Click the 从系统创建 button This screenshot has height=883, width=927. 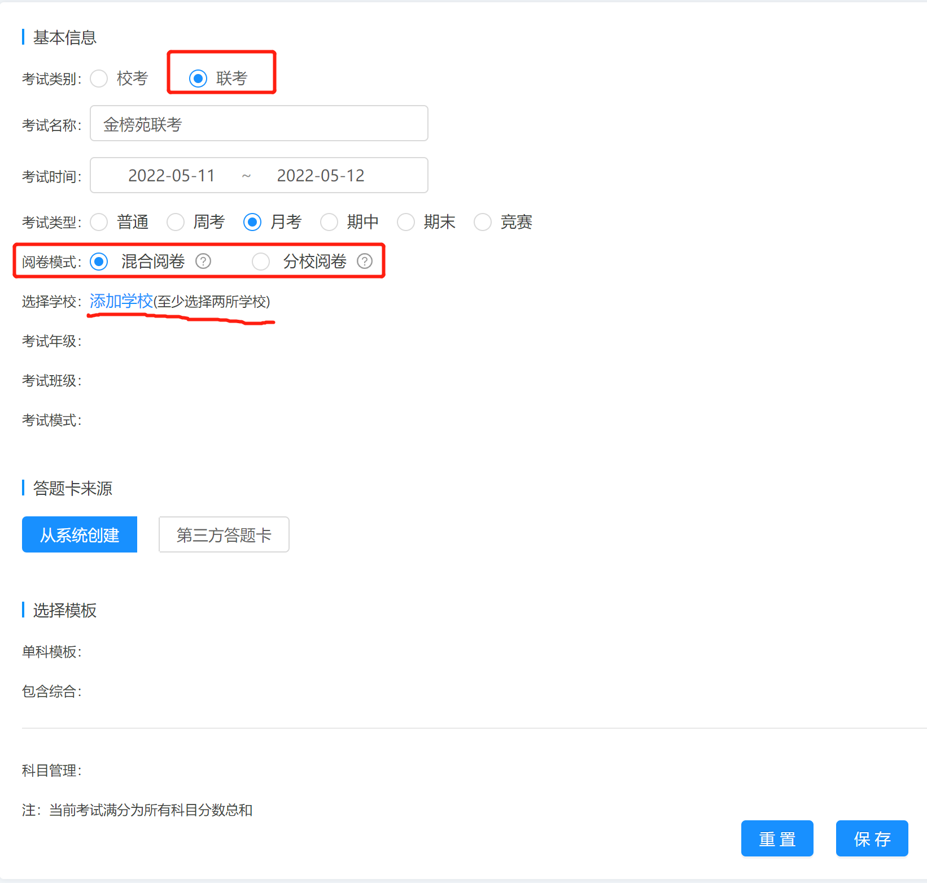coord(80,534)
